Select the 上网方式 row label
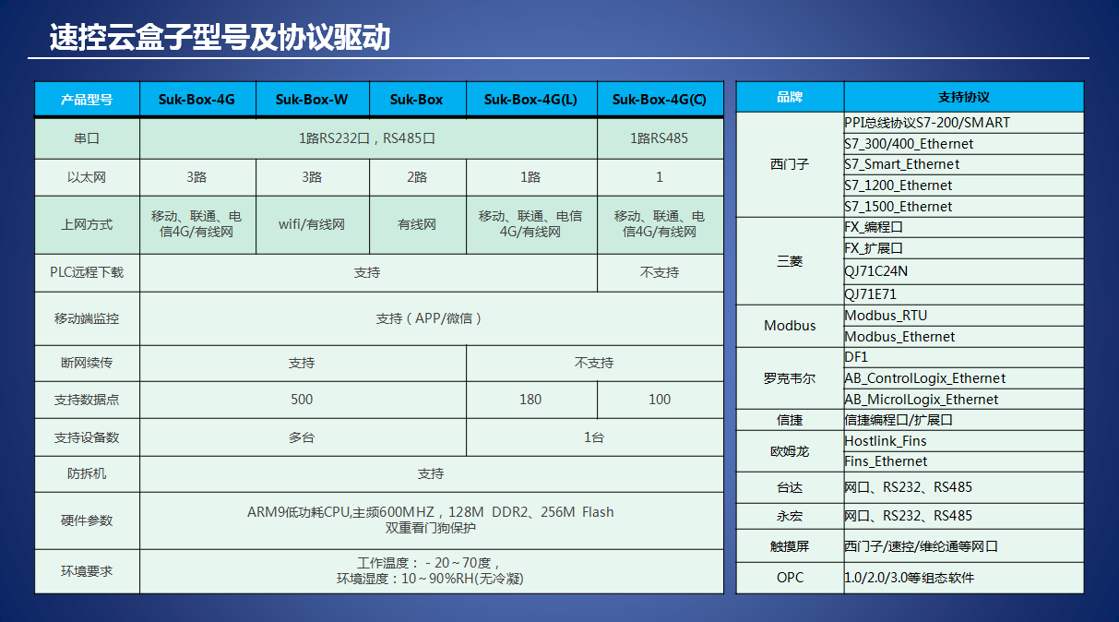This screenshot has width=1119, height=622. tap(87, 224)
